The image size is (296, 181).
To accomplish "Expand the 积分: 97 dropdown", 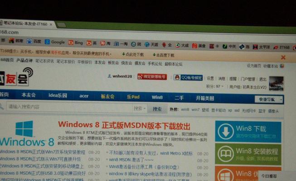I will point(223,86).
